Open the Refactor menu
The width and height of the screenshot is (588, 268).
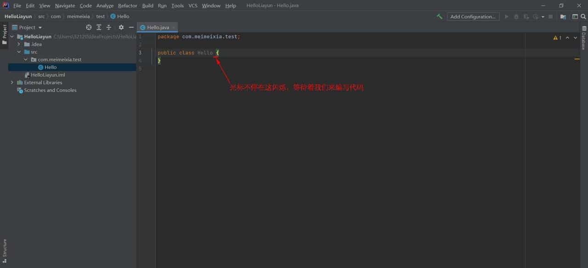pos(127,6)
